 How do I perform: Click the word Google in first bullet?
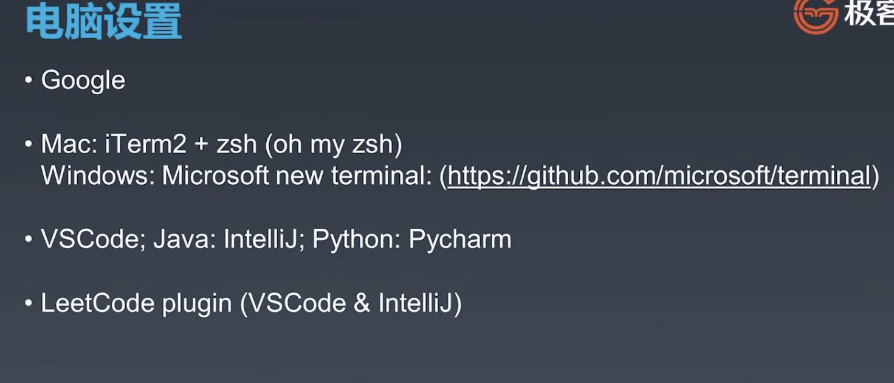pos(83,81)
